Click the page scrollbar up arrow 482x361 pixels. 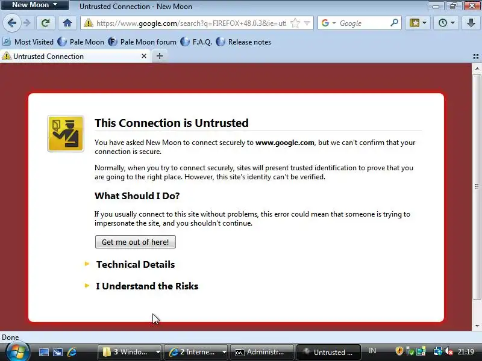pyautogui.click(x=477, y=69)
